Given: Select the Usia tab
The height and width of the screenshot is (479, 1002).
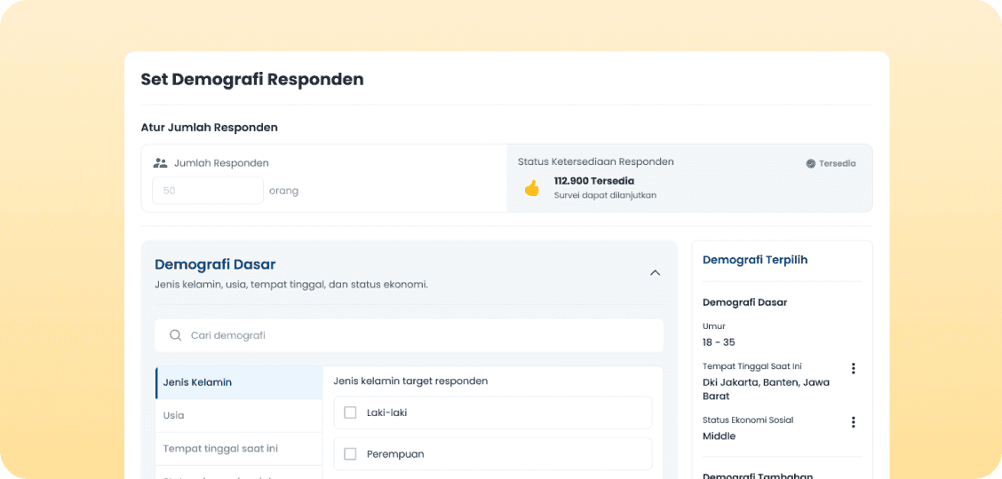Looking at the screenshot, I should [239, 415].
